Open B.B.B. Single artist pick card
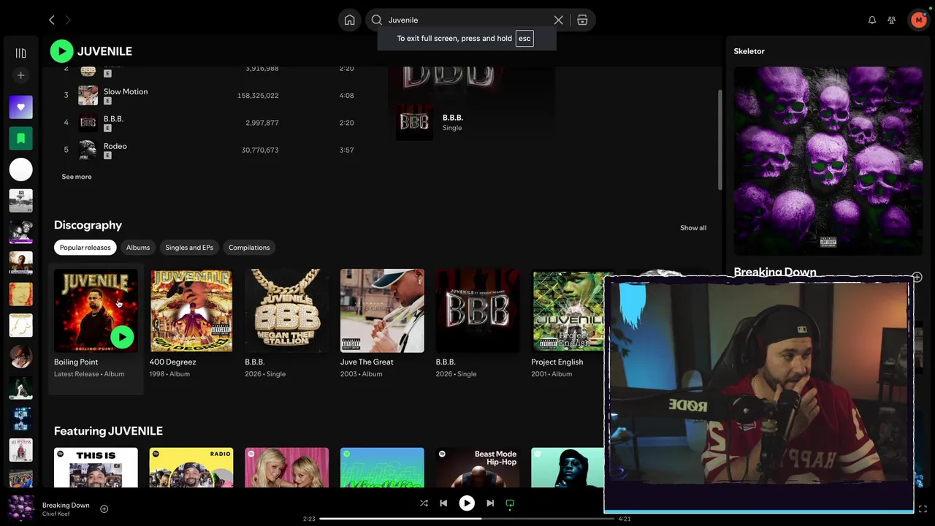The width and height of the screenshot is (935, 526). pyautogui.click(x=472, y=122)
